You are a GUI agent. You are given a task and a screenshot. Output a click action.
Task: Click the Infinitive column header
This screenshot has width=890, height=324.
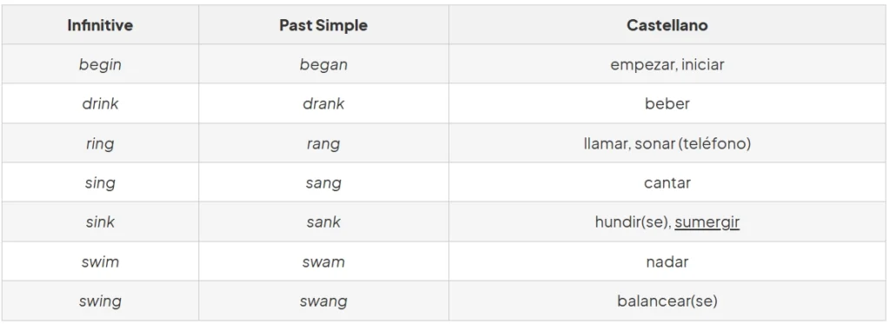point(100,25)
